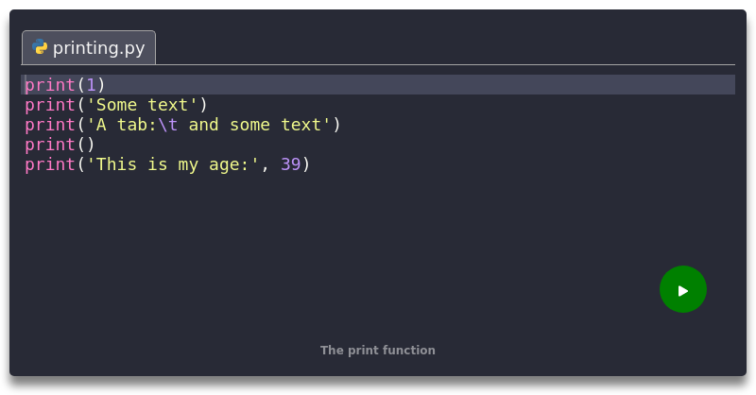Click the closing parenthesis after 'Some text'
The height and width of the screenshot is (395, 756).
(203, 105)
